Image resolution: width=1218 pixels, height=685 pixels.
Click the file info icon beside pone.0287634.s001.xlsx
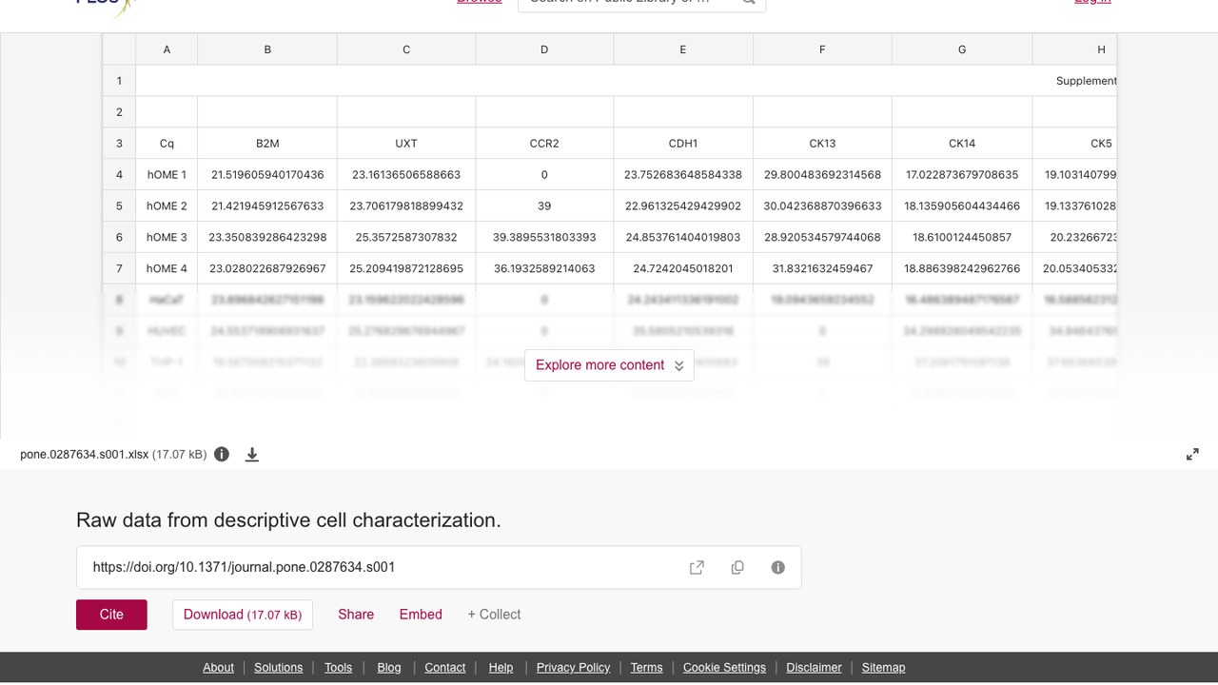tap(222, 454)
